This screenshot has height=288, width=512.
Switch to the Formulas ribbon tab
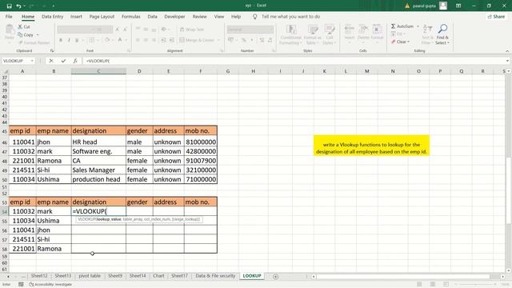point(131,16)
